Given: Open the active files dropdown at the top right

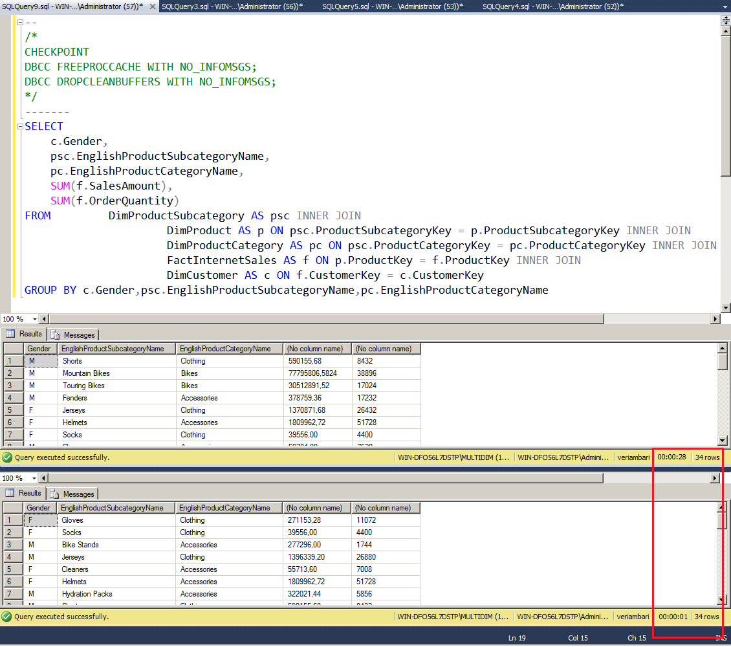Looking at the screenshot, I should coord(725,7).
